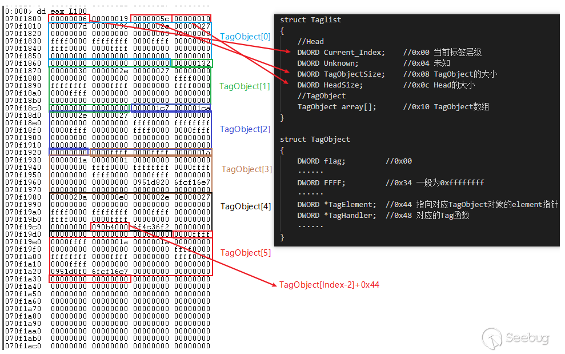The width and height of the screenshot is (565, 354).
Task: Select address 070f19c0
Action: pos(23,227)
